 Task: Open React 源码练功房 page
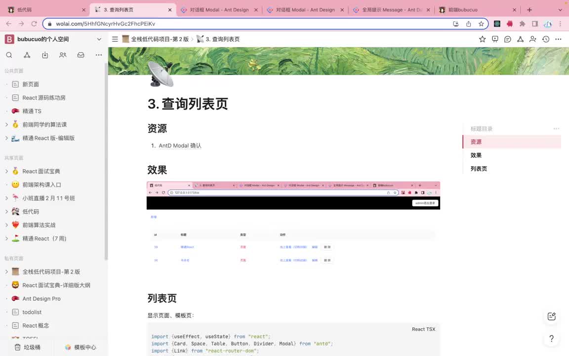coord(44,98)
